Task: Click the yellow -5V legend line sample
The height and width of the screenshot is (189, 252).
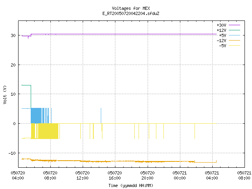Action: pos(234,46)
